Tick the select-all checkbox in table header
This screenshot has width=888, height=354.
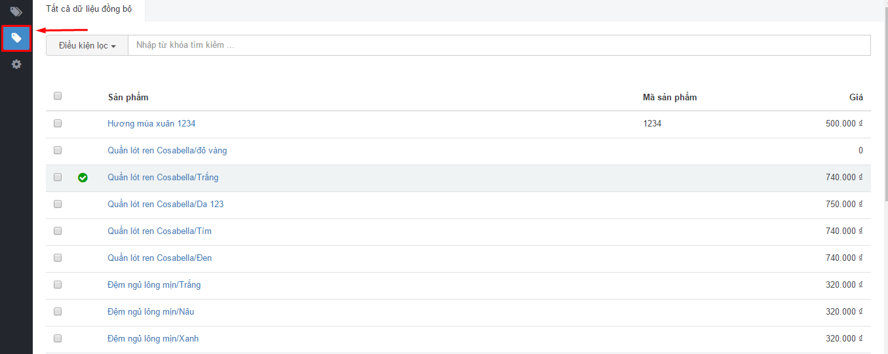58,96
